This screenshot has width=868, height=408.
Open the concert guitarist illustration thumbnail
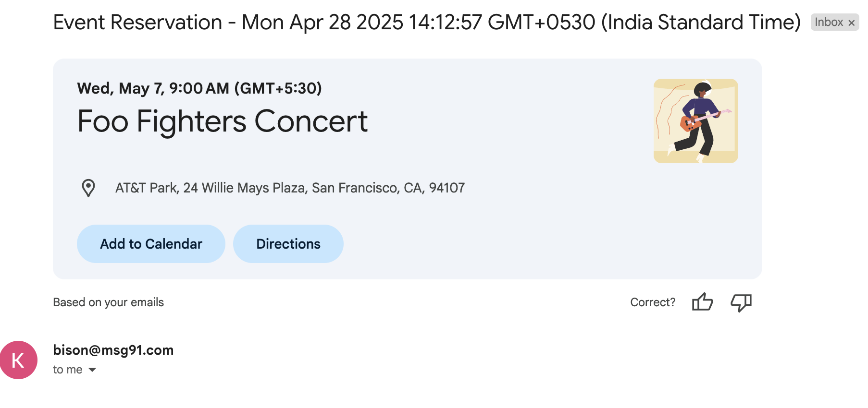[x=695, y=121]
